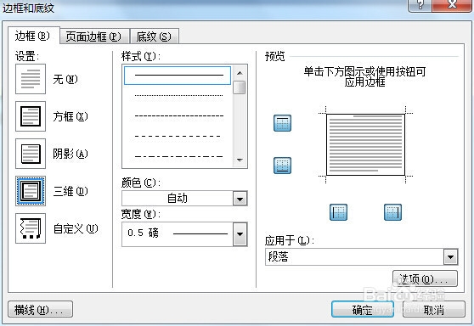
Task: Click the 横线 horizontal line button
Action: point(40,309)
